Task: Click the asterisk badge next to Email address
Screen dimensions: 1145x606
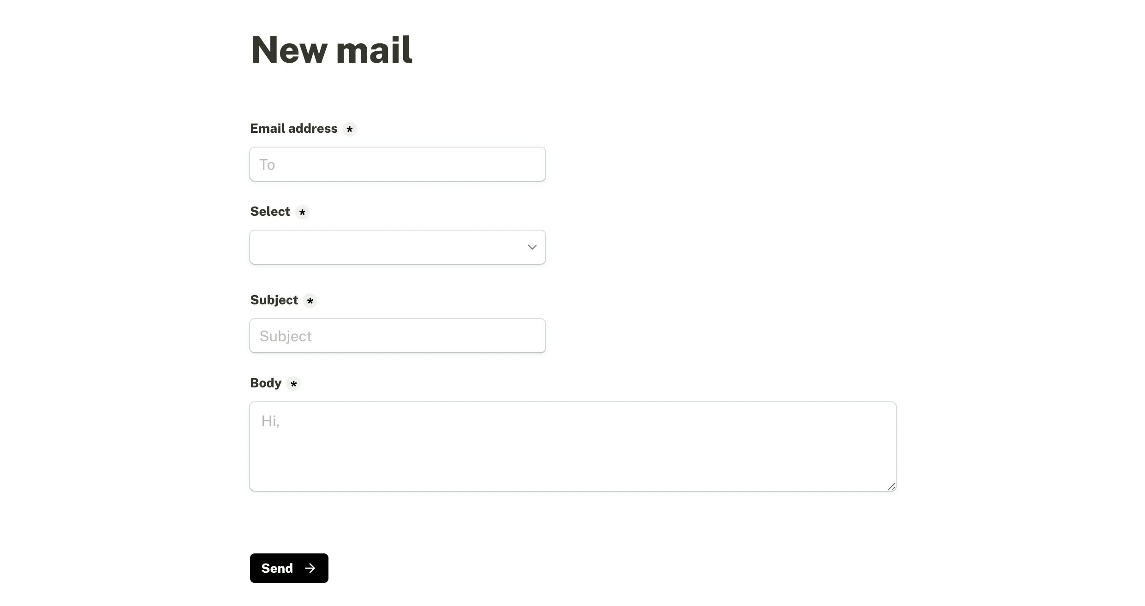Action: (x=349, y=129)
